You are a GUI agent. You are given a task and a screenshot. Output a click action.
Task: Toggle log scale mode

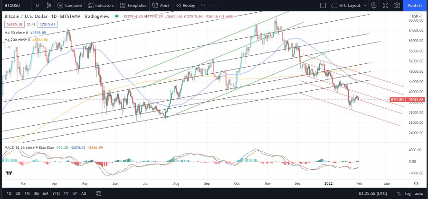coord(408,194)
